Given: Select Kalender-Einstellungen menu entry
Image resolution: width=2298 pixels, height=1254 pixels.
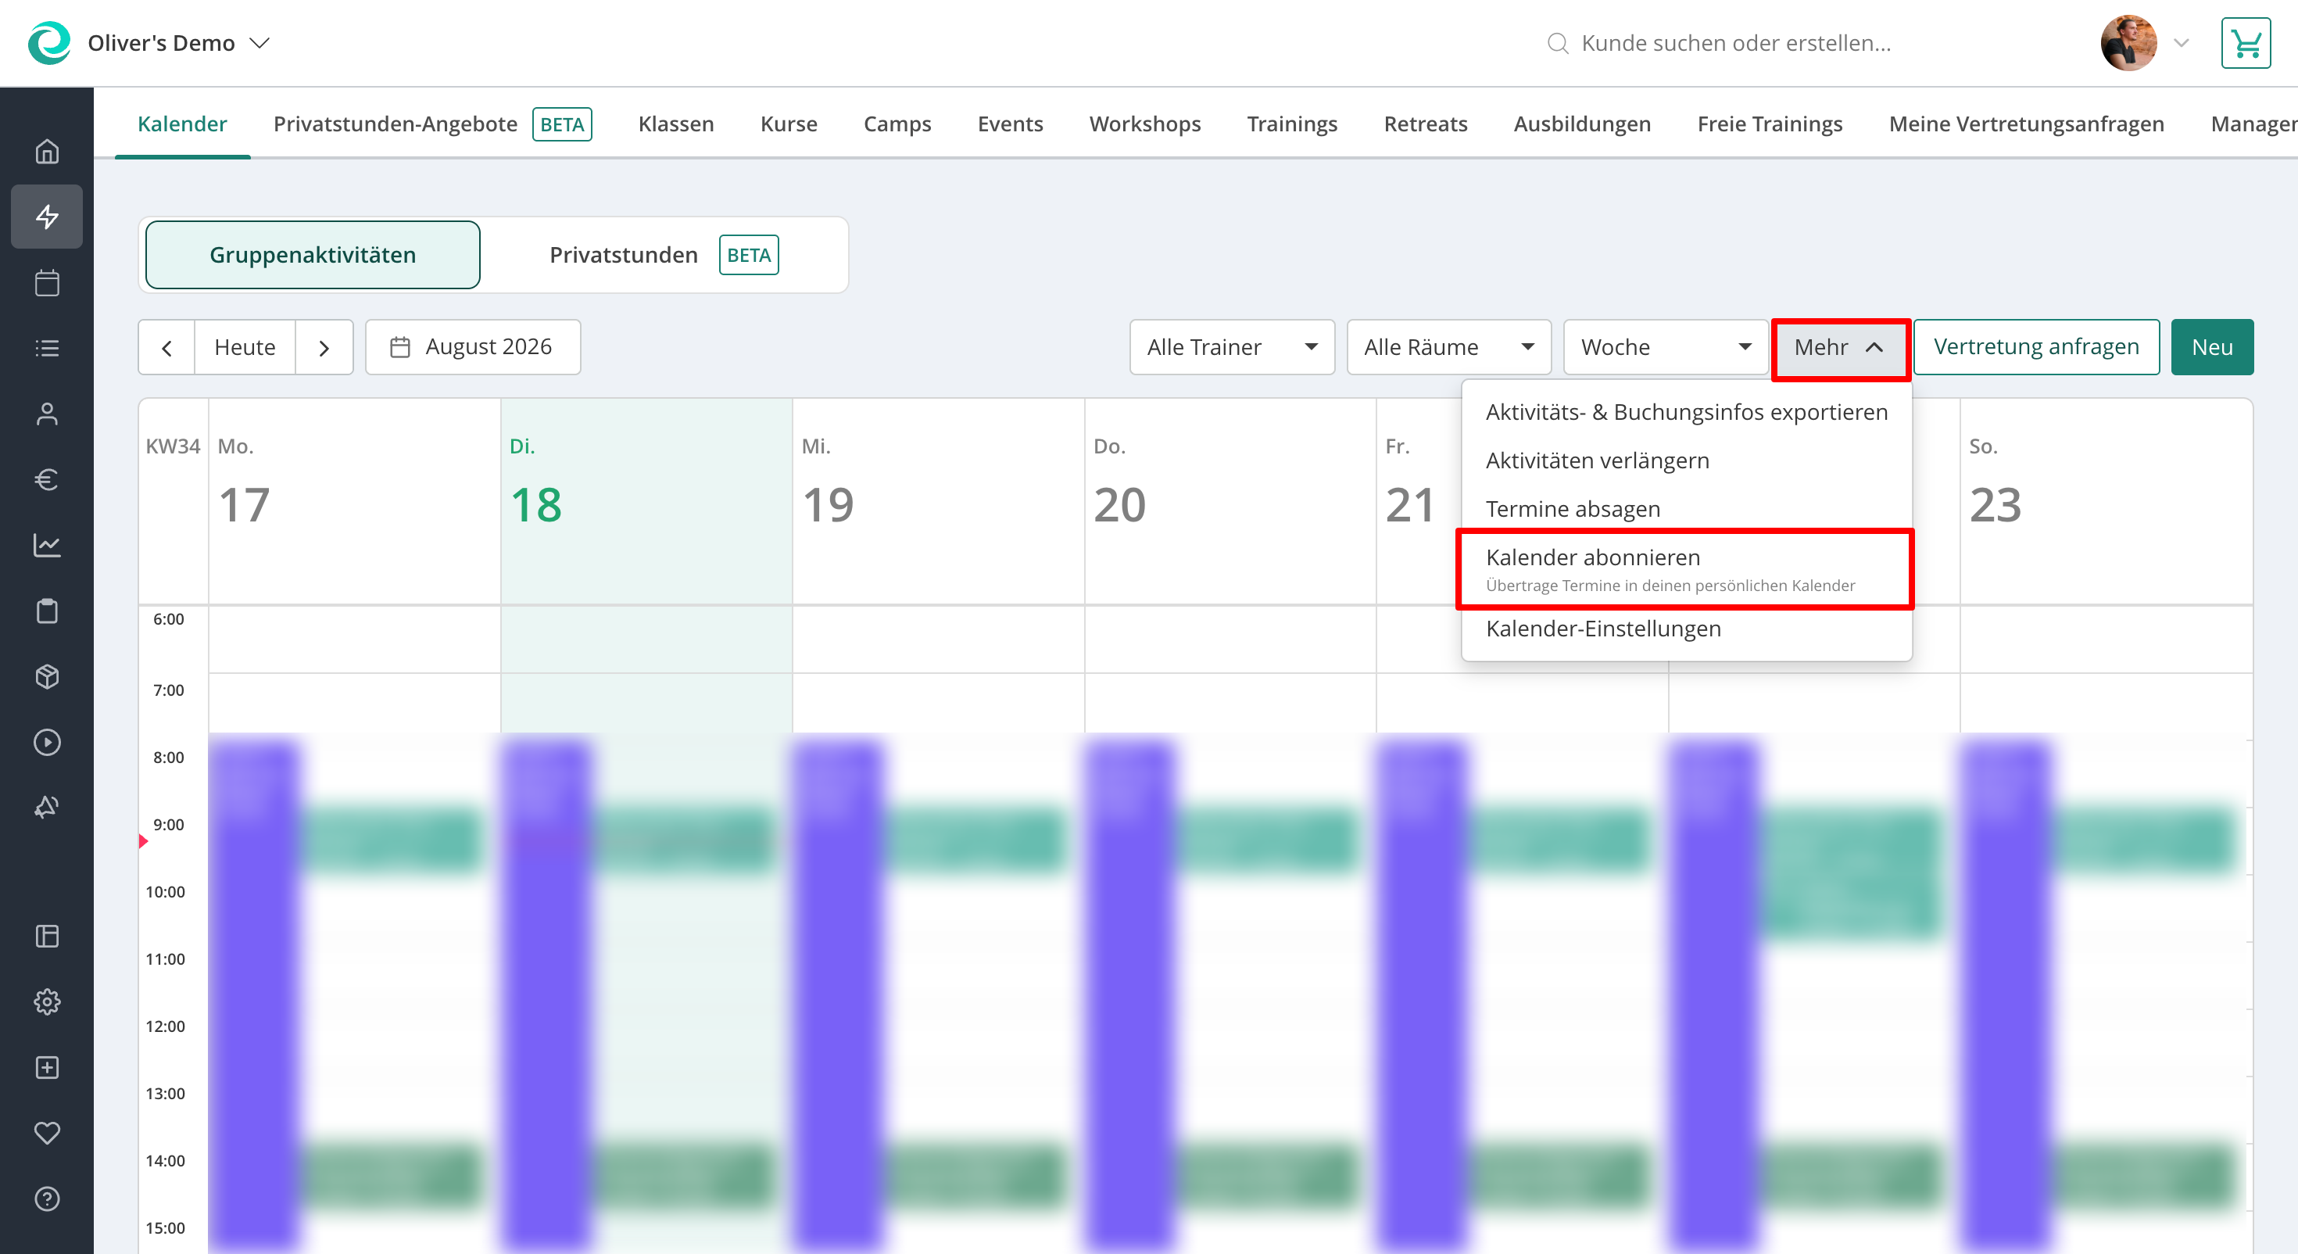Looking at the screenshot, I should [x=1686, y=629].
